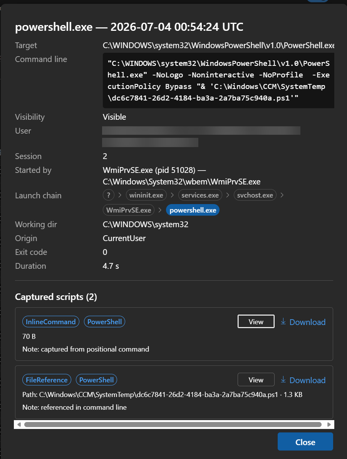Viewport: 347px width, 459px height.
Task: Close the powershell.exe details dialog
Action: (305, 442)
